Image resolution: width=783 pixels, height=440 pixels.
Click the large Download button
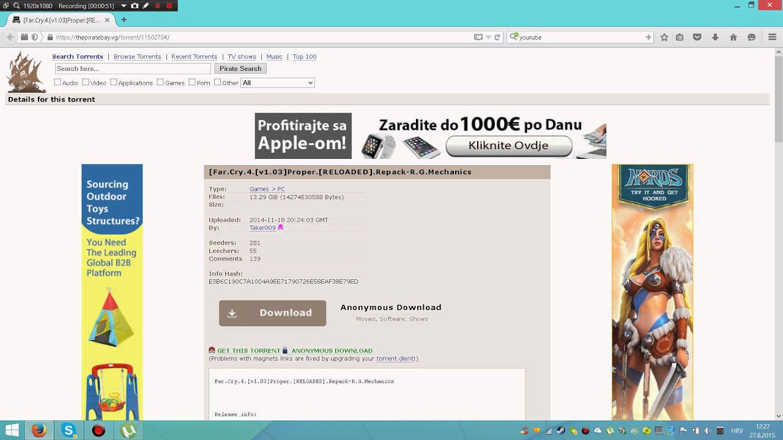[x=272, y=313]
